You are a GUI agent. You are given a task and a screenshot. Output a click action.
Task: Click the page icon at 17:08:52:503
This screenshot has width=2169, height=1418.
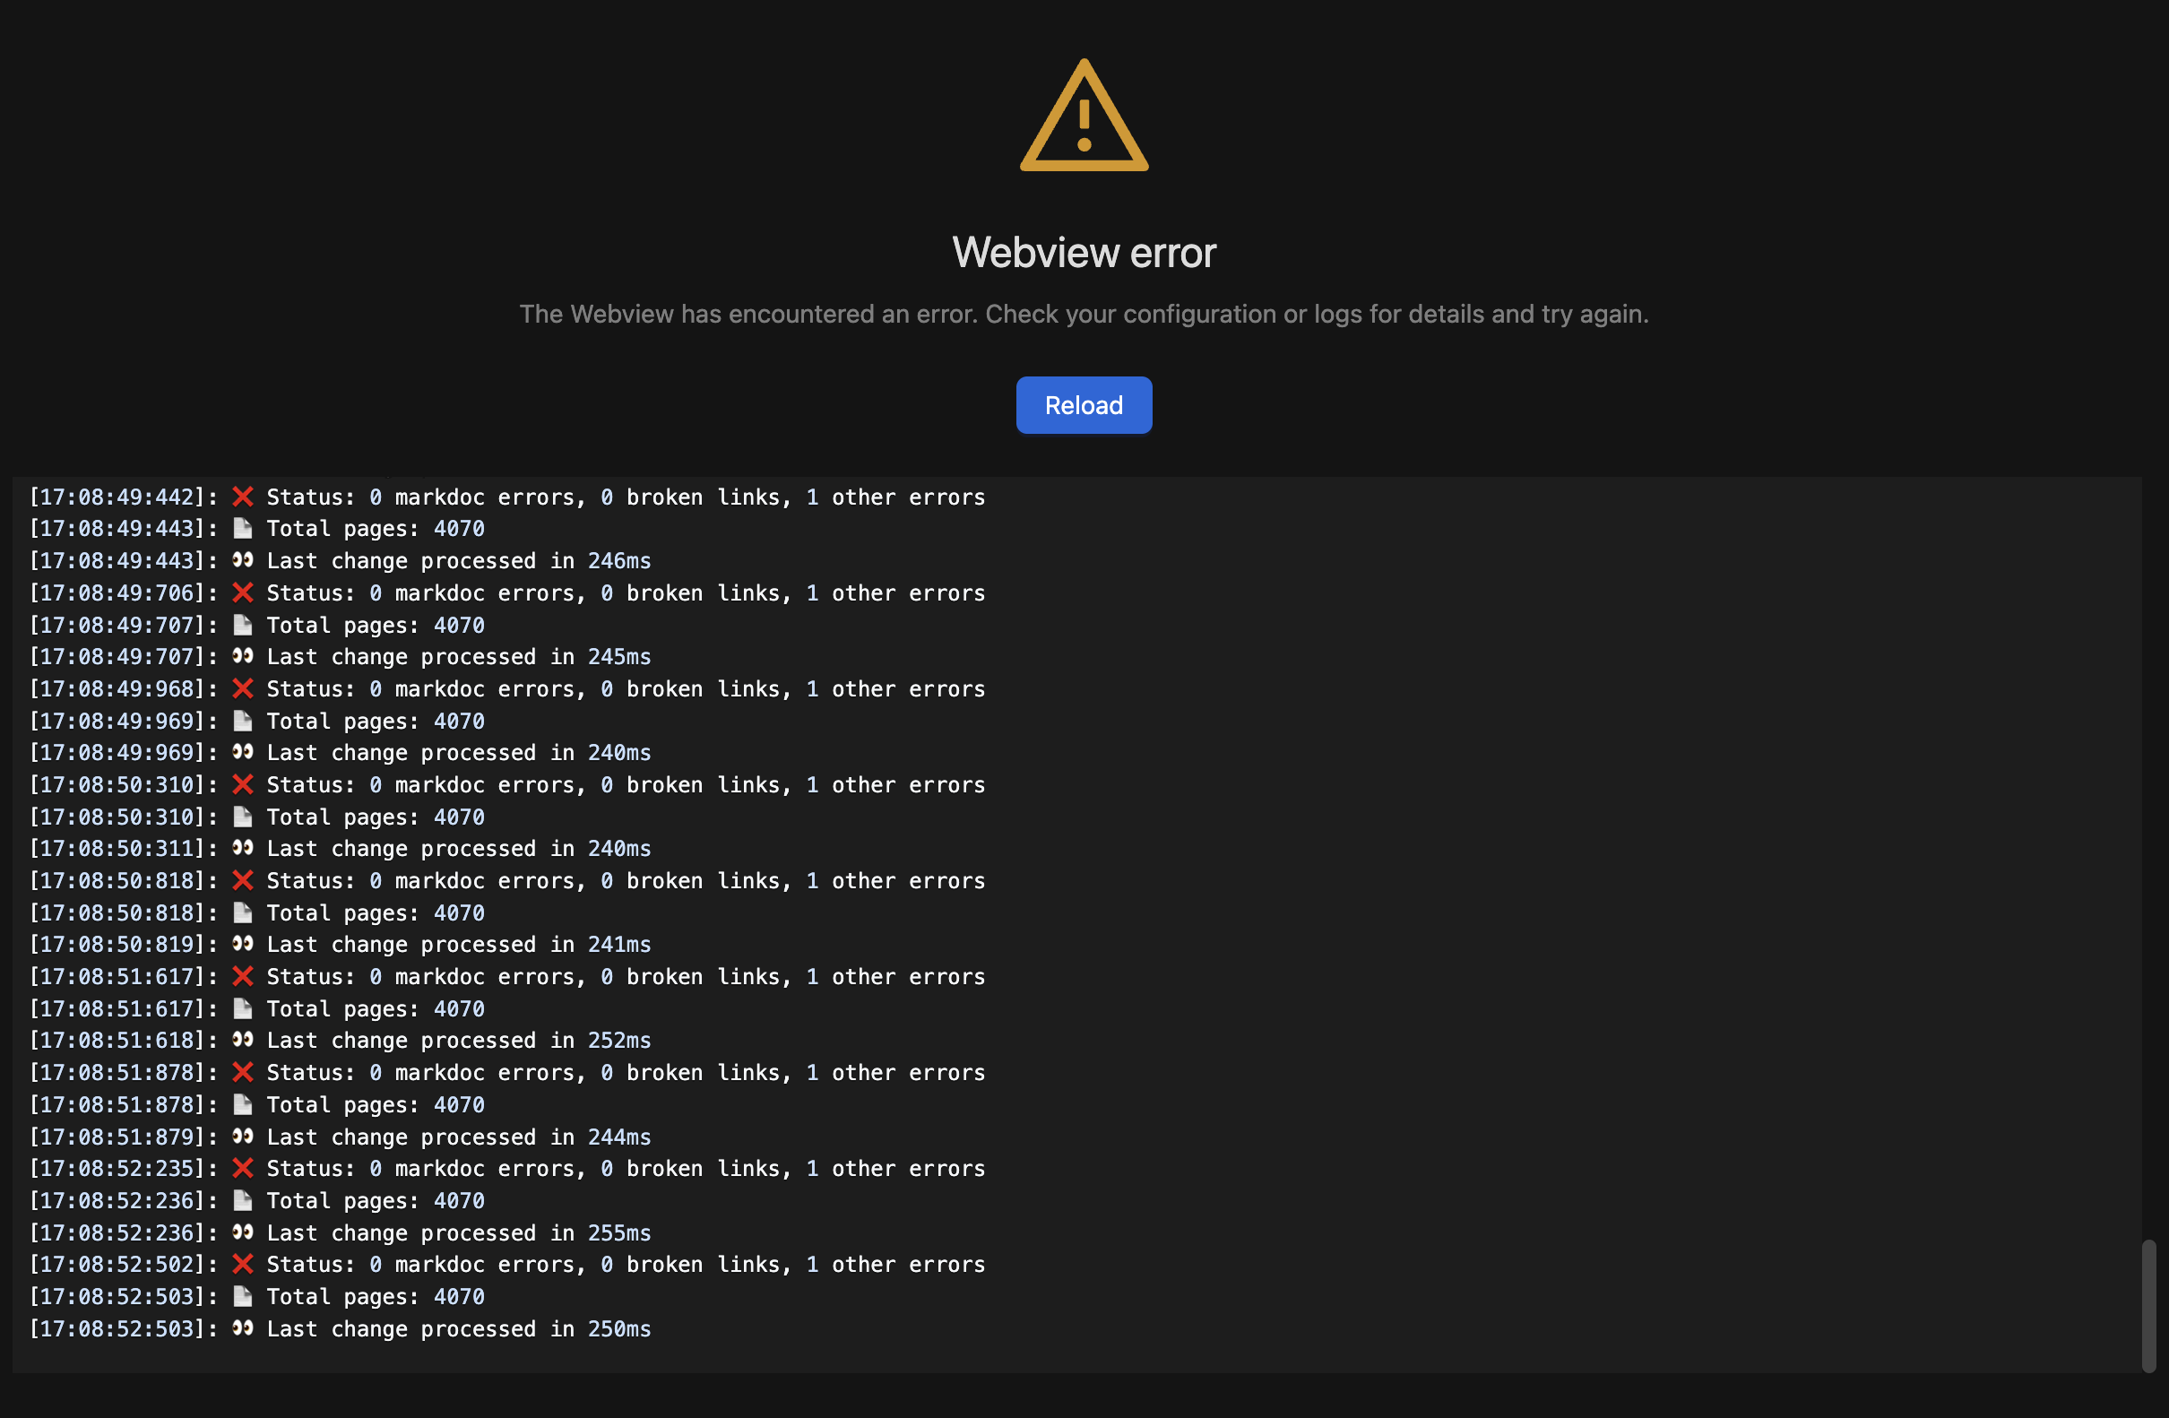pos(242,1296)
